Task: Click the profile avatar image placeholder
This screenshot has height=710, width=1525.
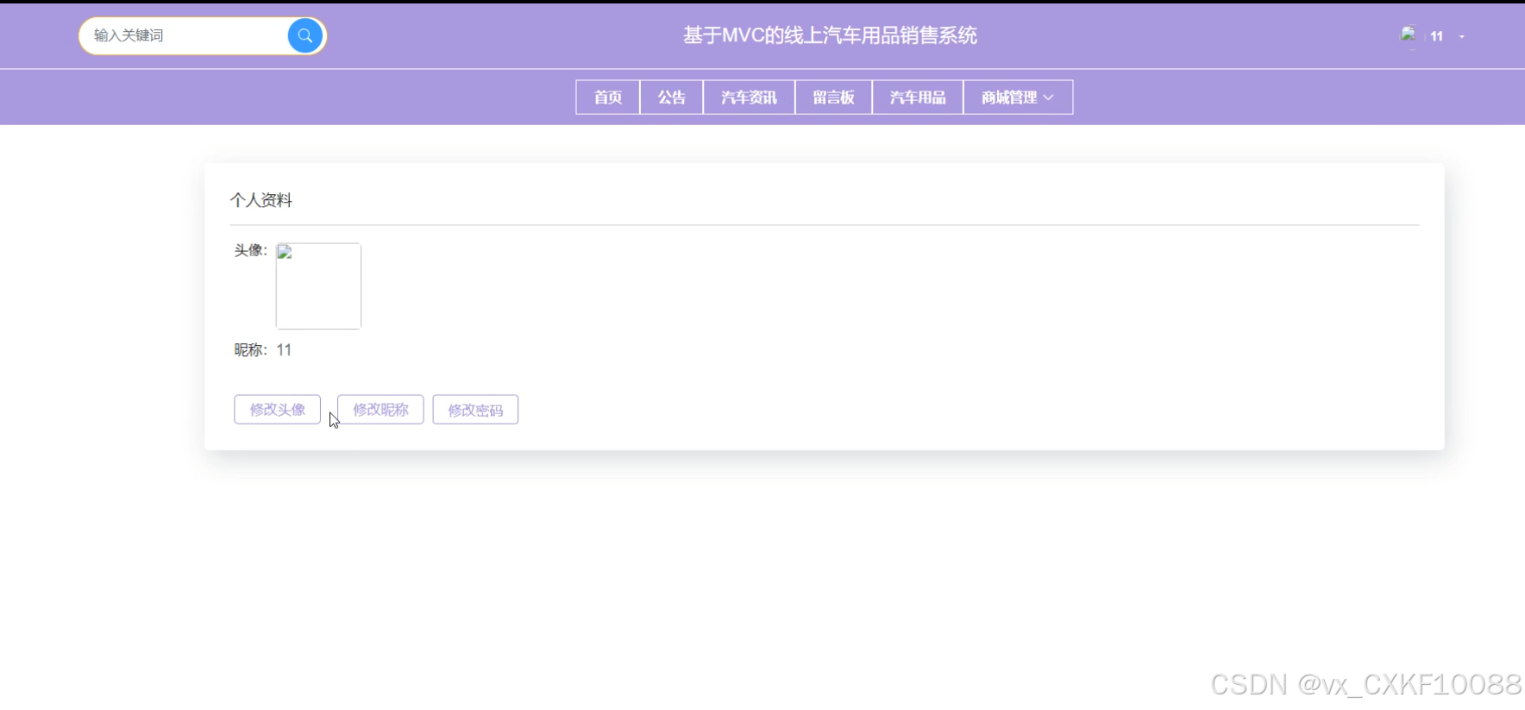Action: click(x=318, y=286)
